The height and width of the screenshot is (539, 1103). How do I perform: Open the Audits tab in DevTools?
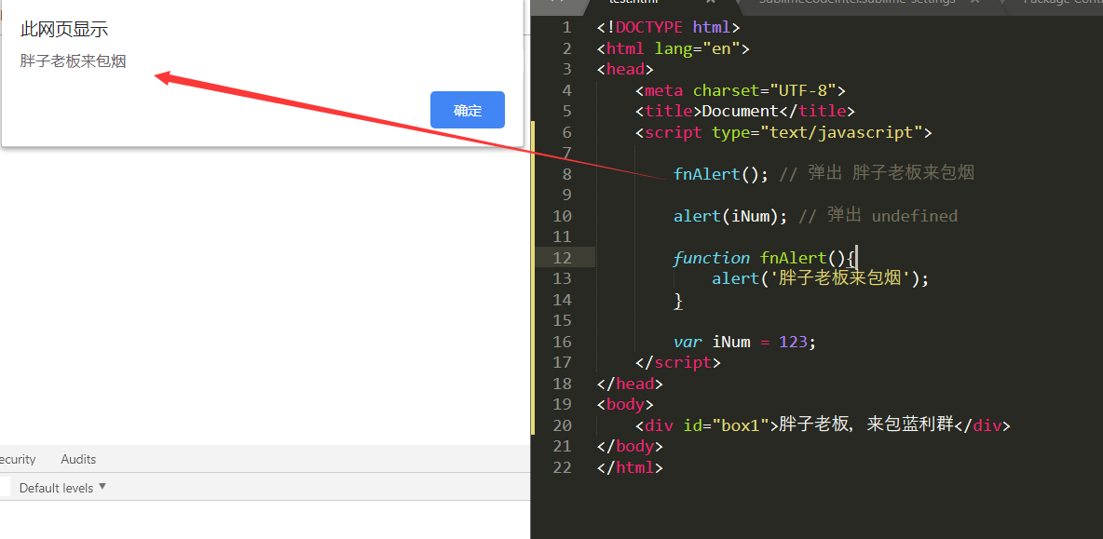(78, 459)
